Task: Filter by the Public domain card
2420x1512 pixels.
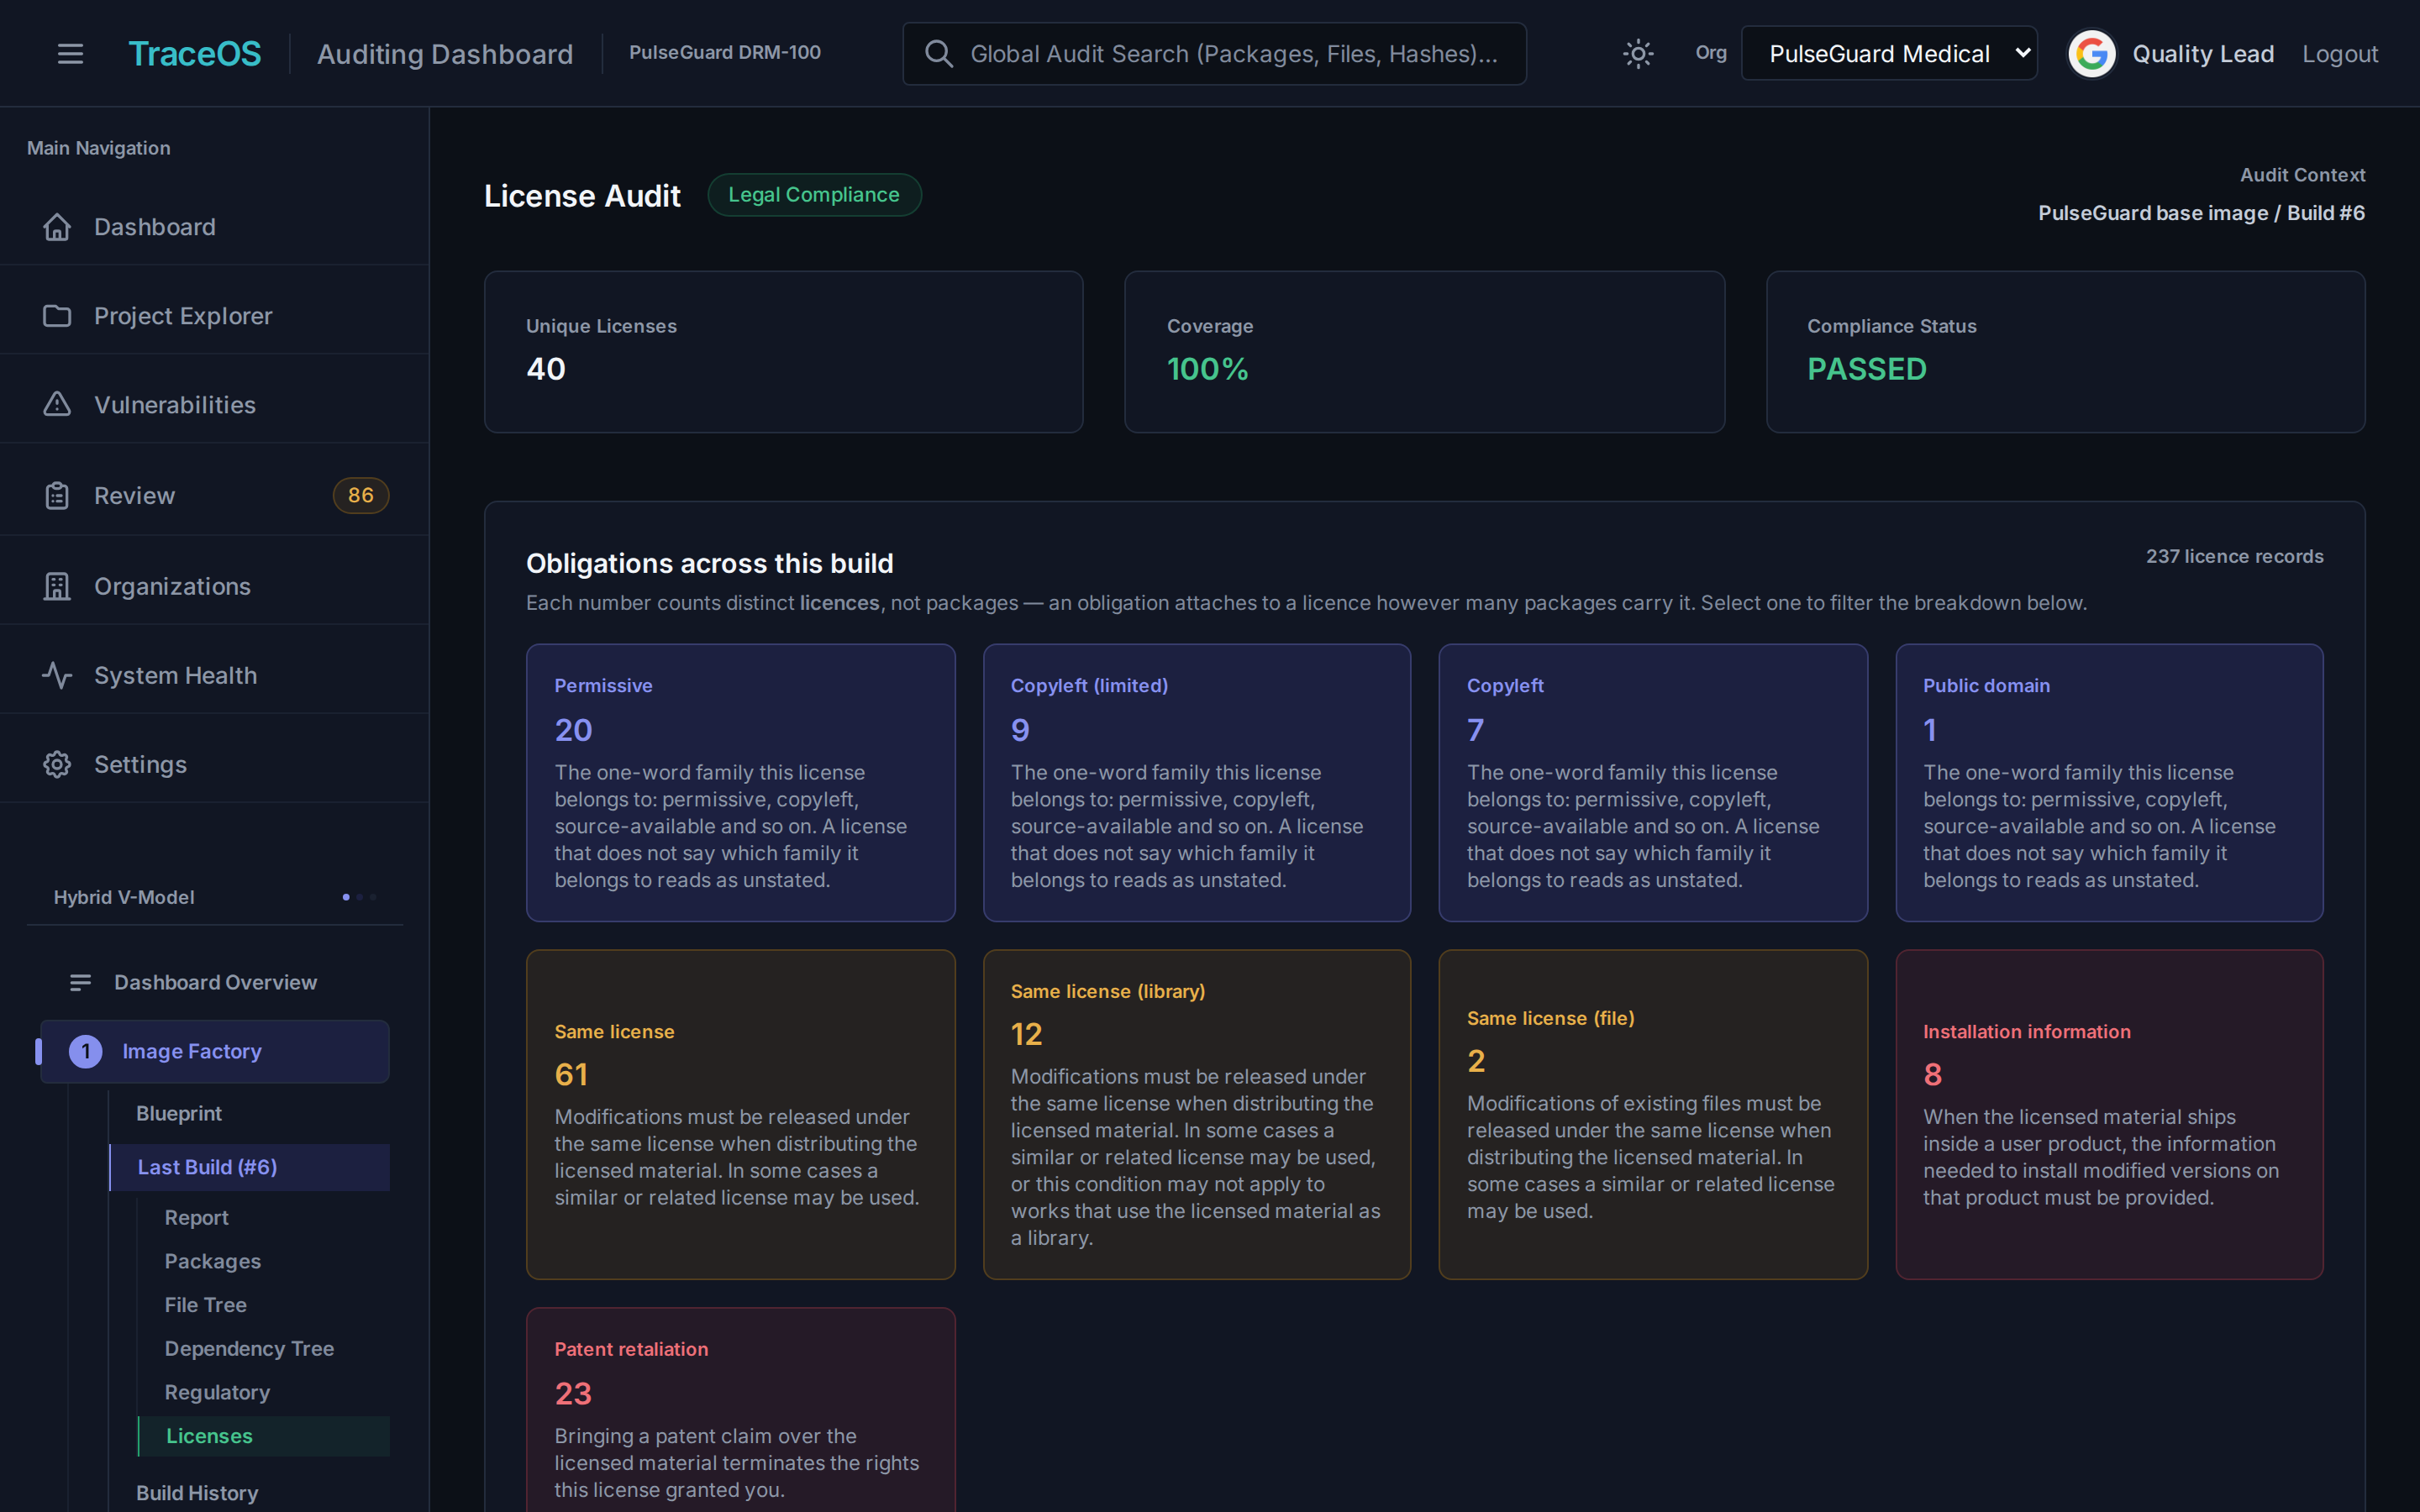Action: click(2109, 783)
